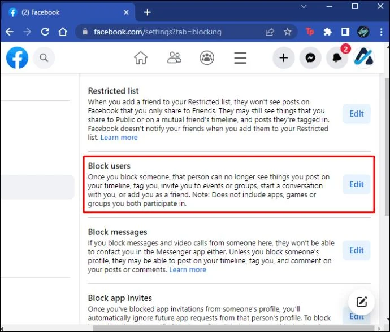Open Learn more under Restricted list
The height and width of the screenshot is (332, 390).
click(119, 138)
